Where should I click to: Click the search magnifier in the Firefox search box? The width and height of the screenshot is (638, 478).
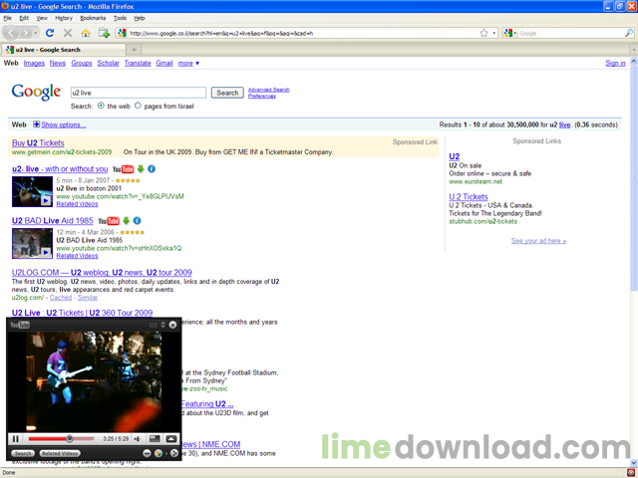point(629,33)
